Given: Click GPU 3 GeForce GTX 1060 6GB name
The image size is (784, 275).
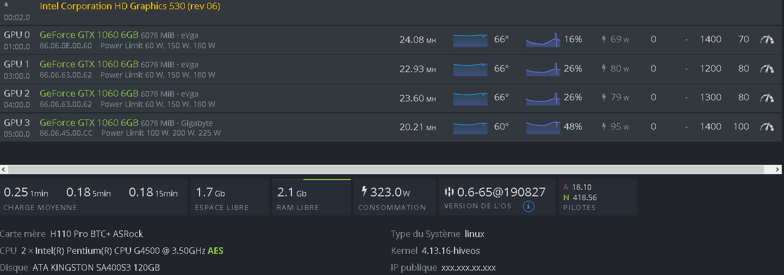Looking at the screenshot, I should pyautogui.click(x=89, y=123).
